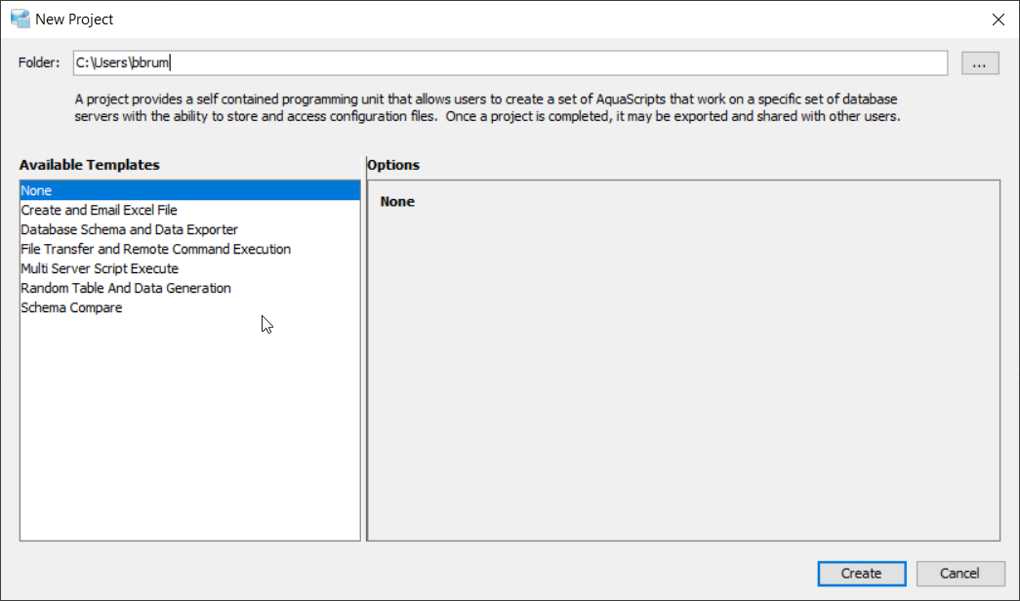Click the Folder label text
The height and width of the screenshot is (601, 1020).
tap(39, 63)
